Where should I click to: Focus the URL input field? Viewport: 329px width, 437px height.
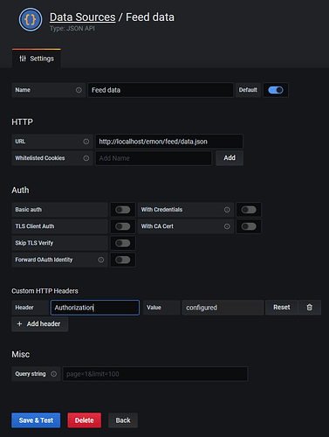point(169,142)
